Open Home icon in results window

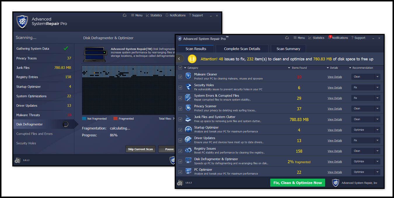pyautogui.click(x=287, y=38)
